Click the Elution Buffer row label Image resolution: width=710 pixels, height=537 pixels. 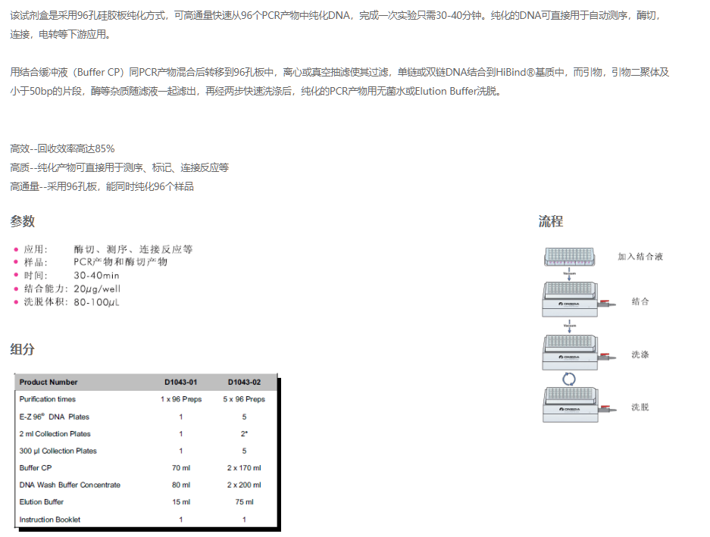click(42, 502)
